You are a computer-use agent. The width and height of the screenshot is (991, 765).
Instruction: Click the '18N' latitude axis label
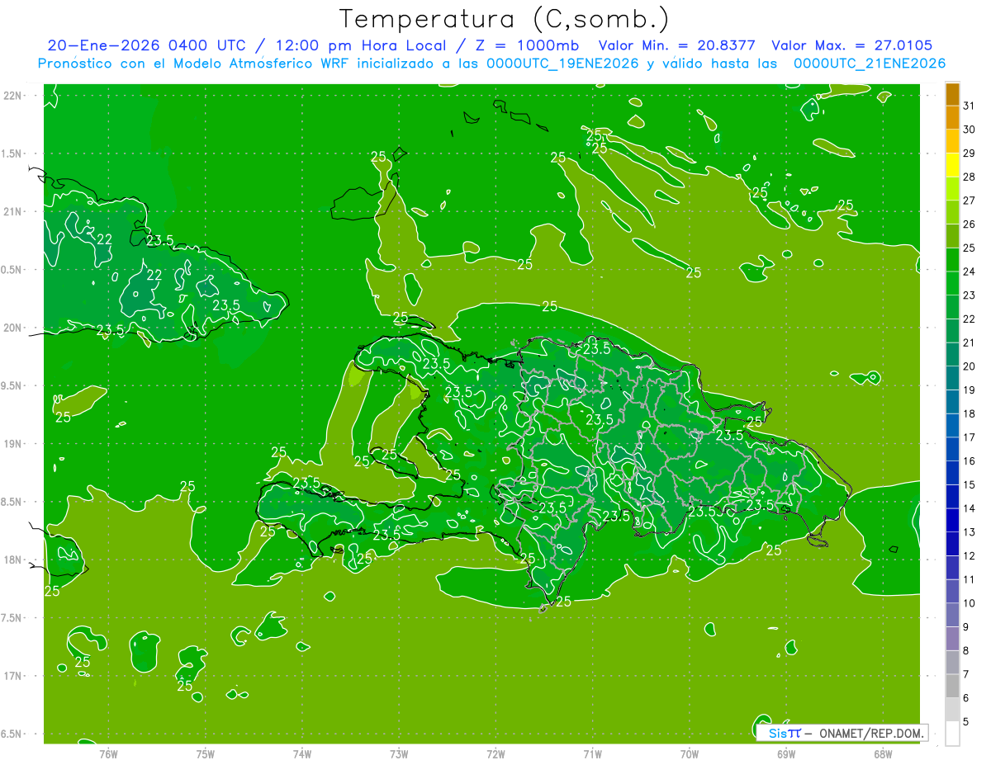tap(14, 560)
